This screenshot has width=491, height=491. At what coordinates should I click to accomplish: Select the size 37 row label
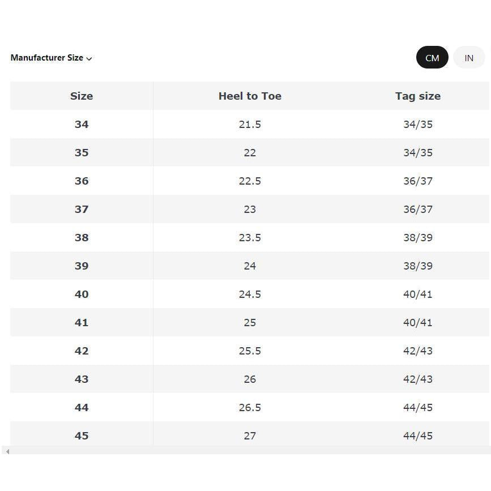[82, 209]
